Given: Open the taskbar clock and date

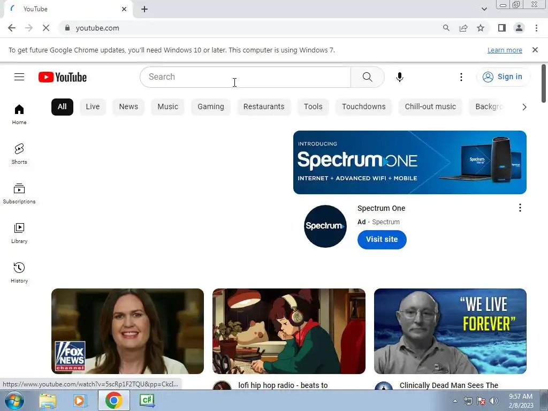Looking at the screenshot, I should (x=520, y=401).
